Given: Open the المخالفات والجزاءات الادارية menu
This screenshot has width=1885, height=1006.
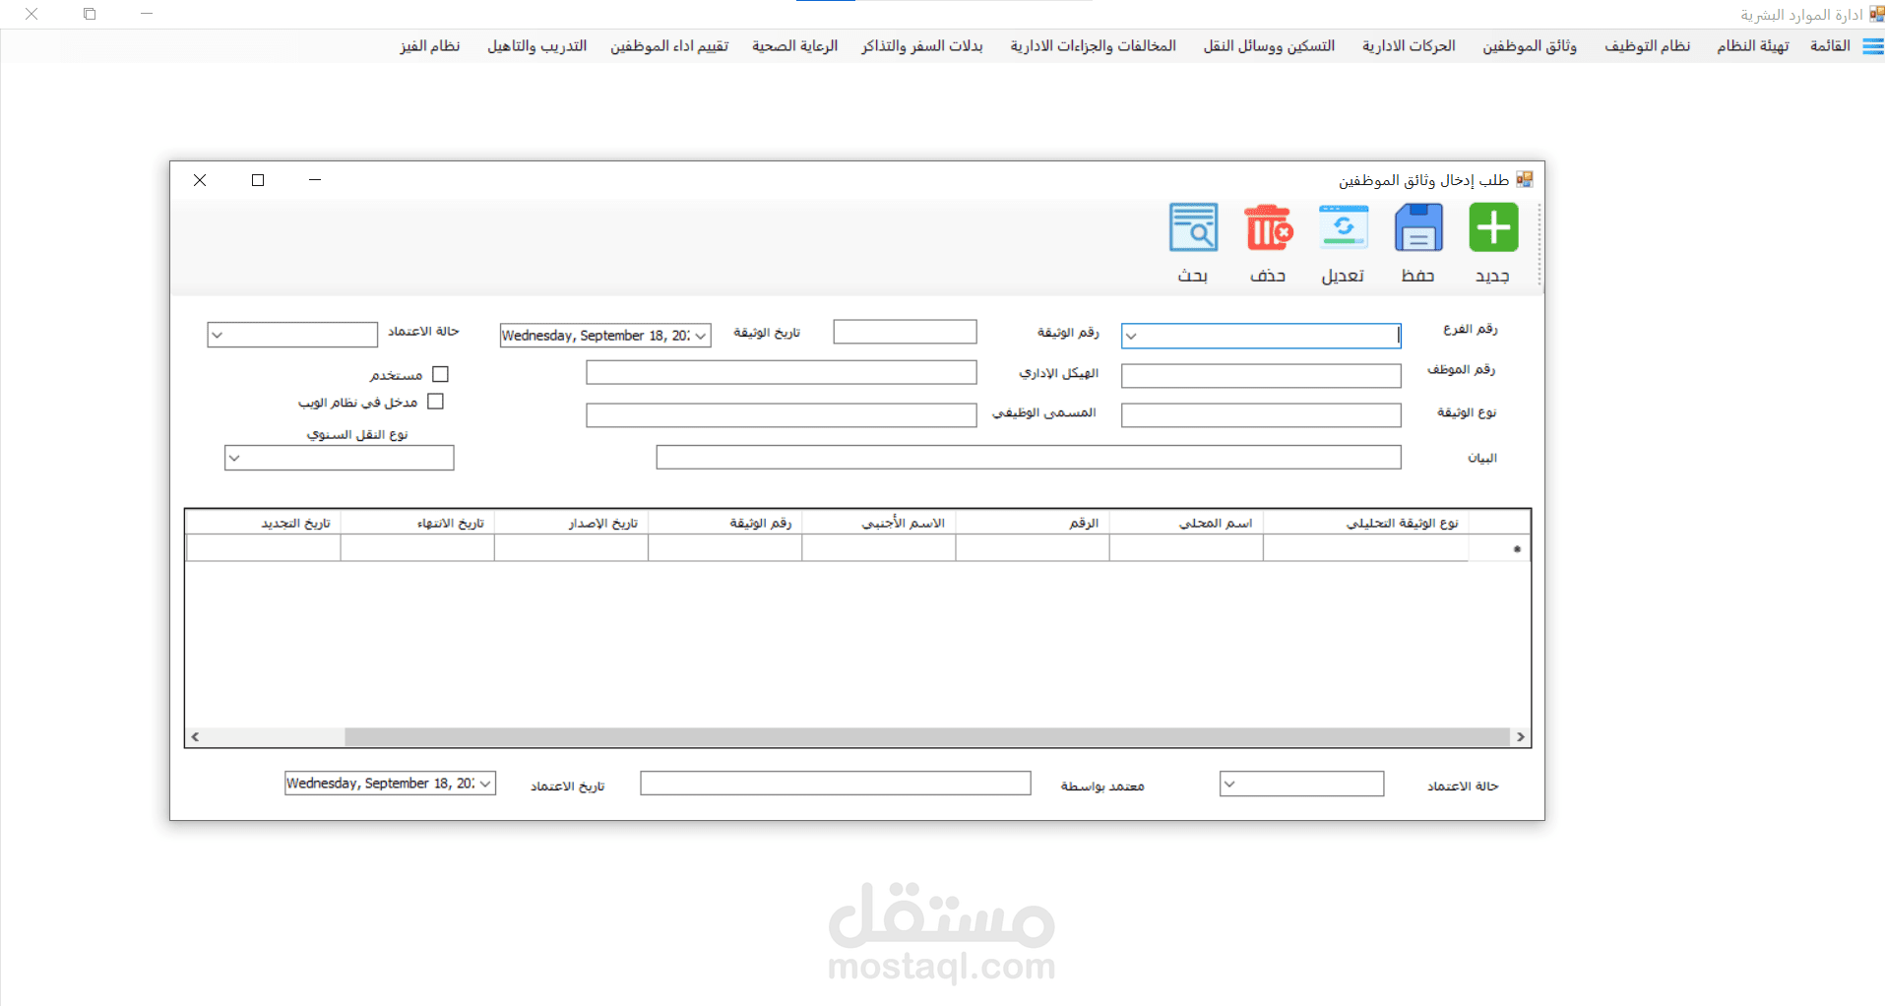Looking at the screenshot, I should [1093, 46].
